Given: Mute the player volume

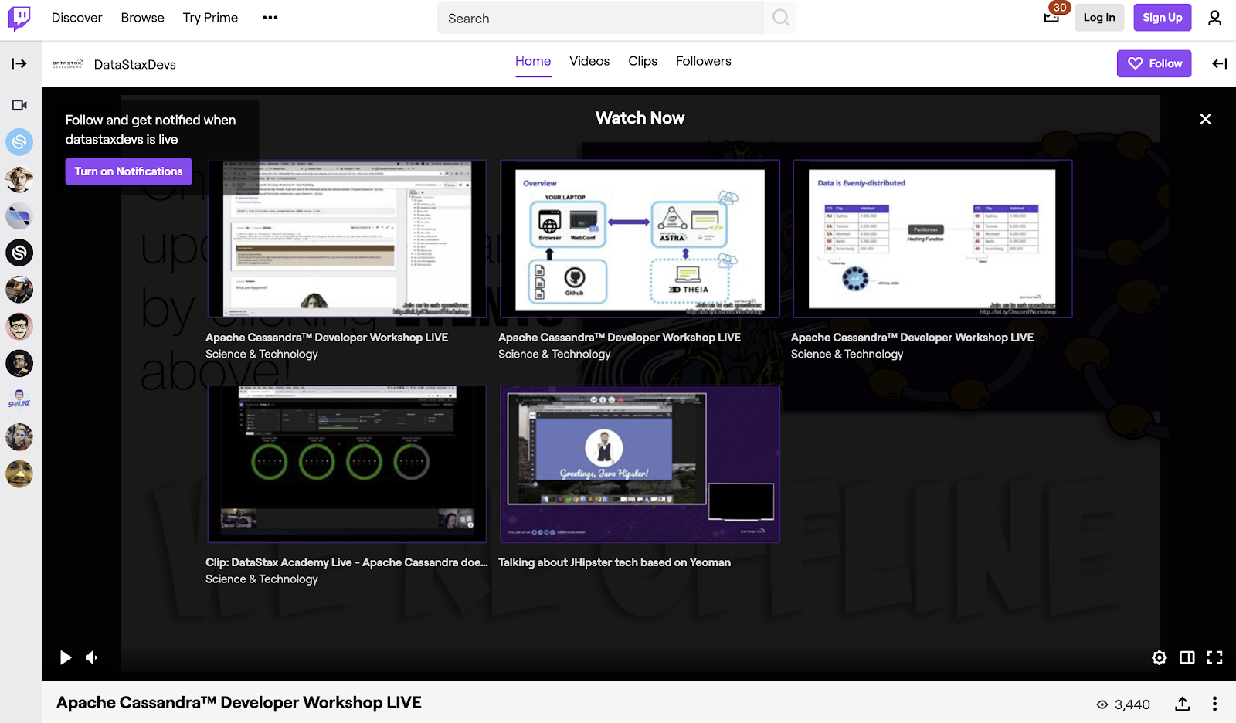Looking at the screenshot, I should pos(92,657).
